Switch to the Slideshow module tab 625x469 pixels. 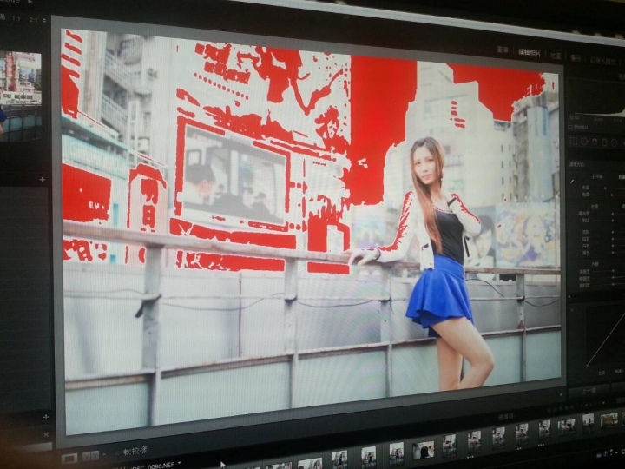coord(603,62)
